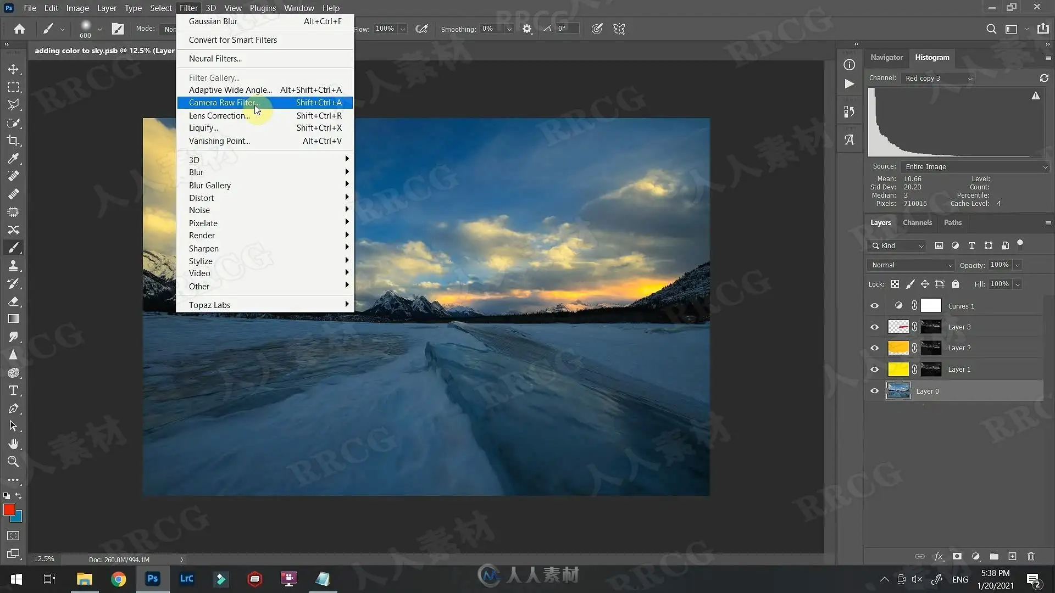Hide the Curves 1 layer
Viewport: 1055px width, 593px height.
pos(874,306)
